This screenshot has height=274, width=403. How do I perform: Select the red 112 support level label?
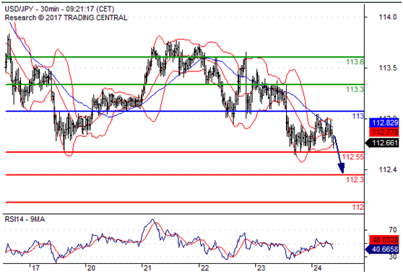tap(358, 207)
